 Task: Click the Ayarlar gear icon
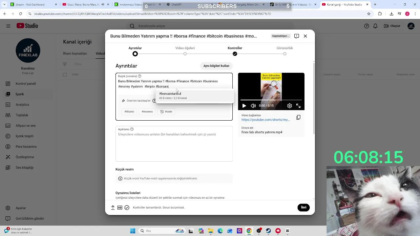pyautogui.click(x=8, y=208)
